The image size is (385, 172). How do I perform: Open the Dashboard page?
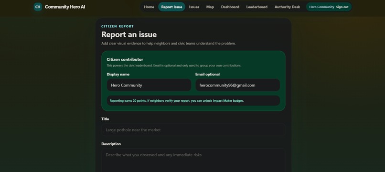[230, 7]
